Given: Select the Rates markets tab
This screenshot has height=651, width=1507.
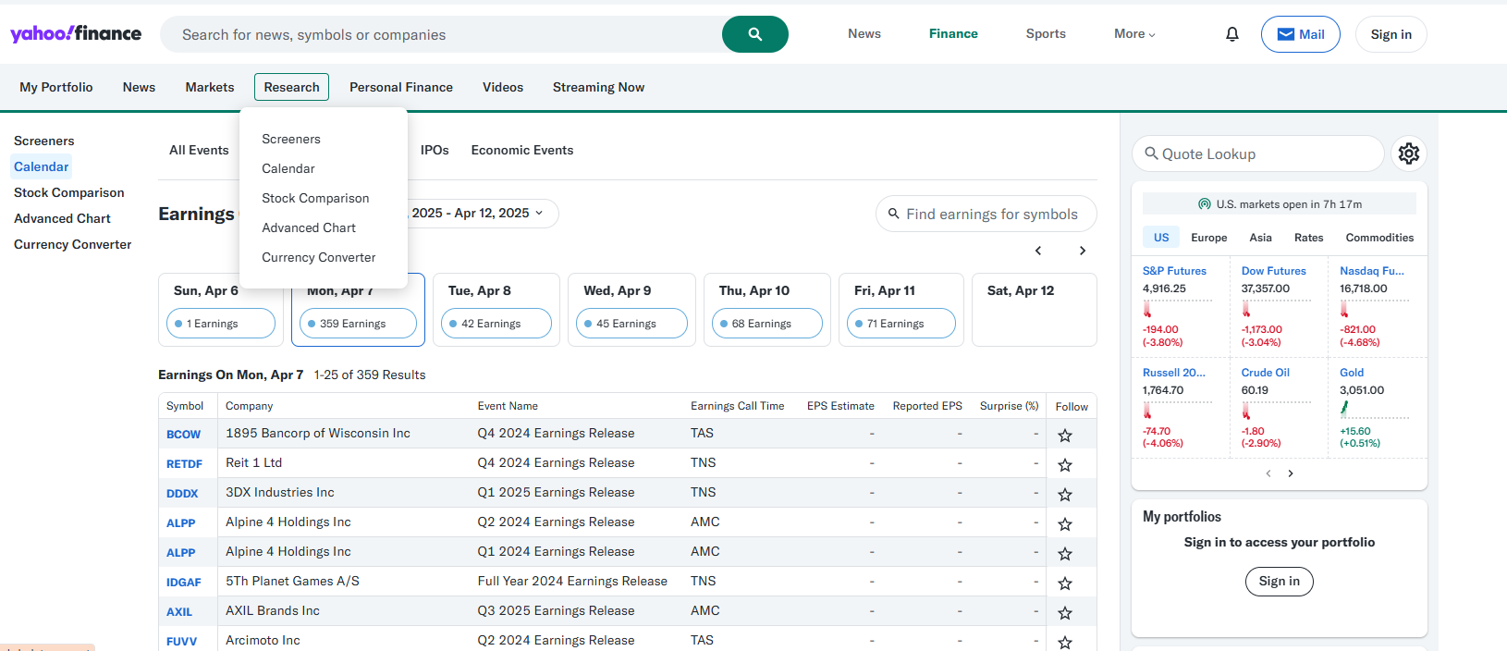Looking at the screenshot, I should [x=1309, y=238].
